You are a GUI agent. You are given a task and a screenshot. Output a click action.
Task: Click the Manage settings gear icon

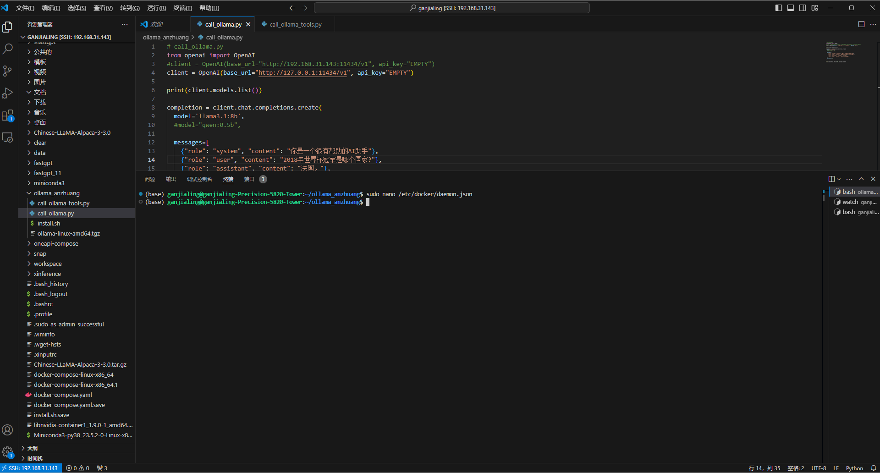click(7, 452)
